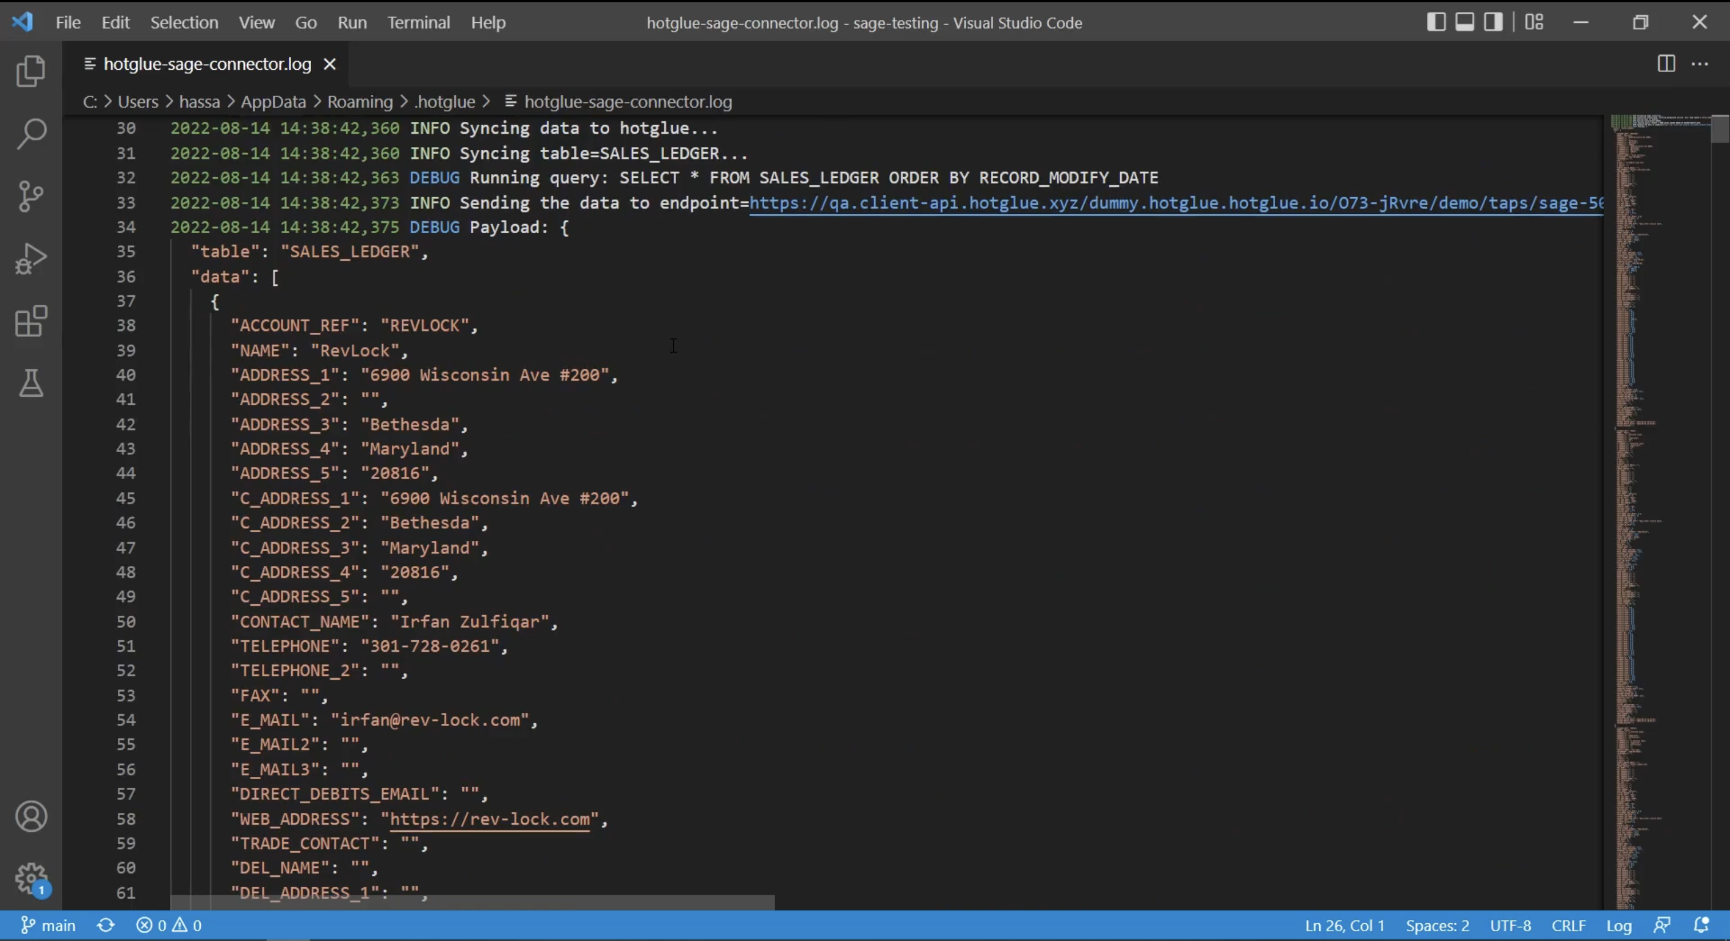The width and height of the screenshot is (1730, 941).
Task: Open the Selection menu
Action: pyautogui.click(x=184, y=22)
